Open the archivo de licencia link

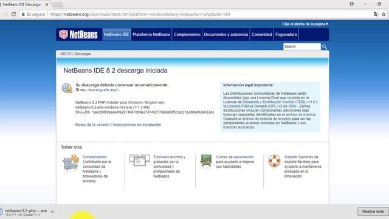coord(300,115)
